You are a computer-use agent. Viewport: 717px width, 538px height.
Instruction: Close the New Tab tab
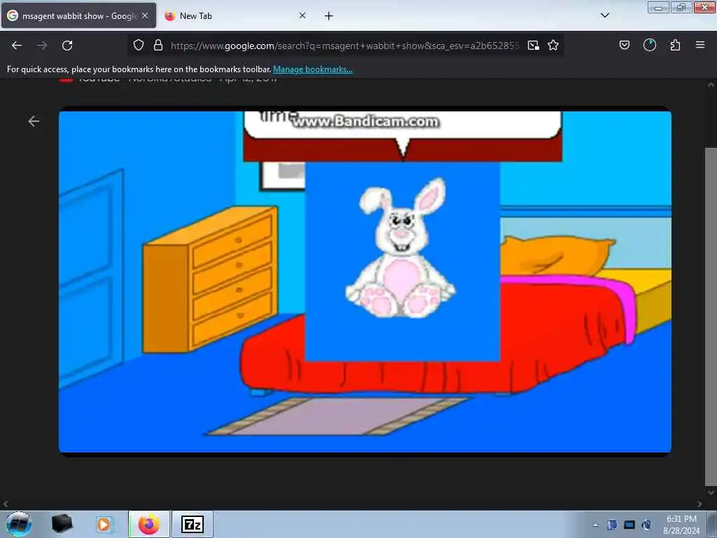click(302, 15)
